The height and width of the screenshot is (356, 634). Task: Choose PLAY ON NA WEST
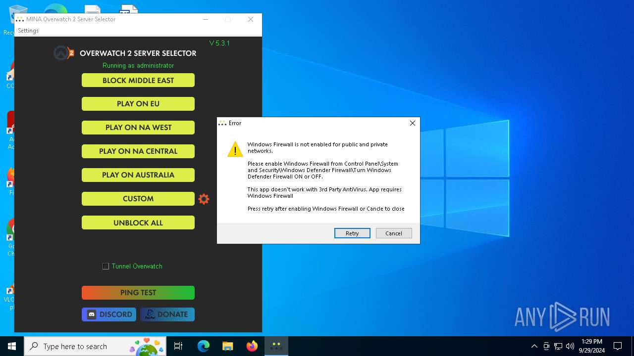[138, 128]
